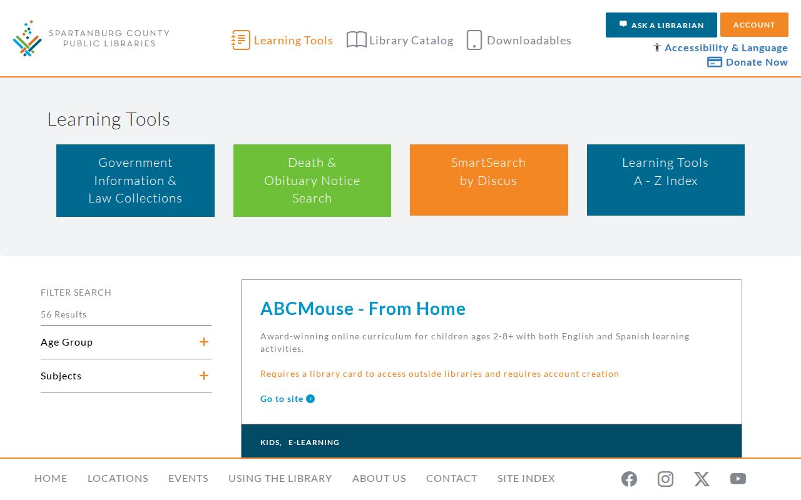Click the Downloadables tablet icon
801x500 pixels.
click(474, 40)
